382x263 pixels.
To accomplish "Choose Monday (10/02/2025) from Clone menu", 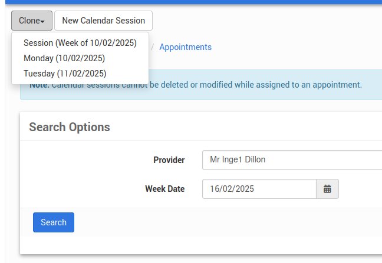I will pos(64,58).
